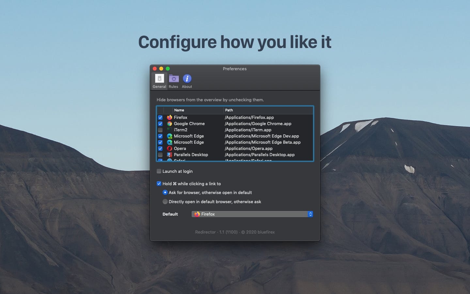Image resolution: width=470 pixels, height=294 pixels.
Task: Switch to the Rules preferences tab
Action: [173, 81]
